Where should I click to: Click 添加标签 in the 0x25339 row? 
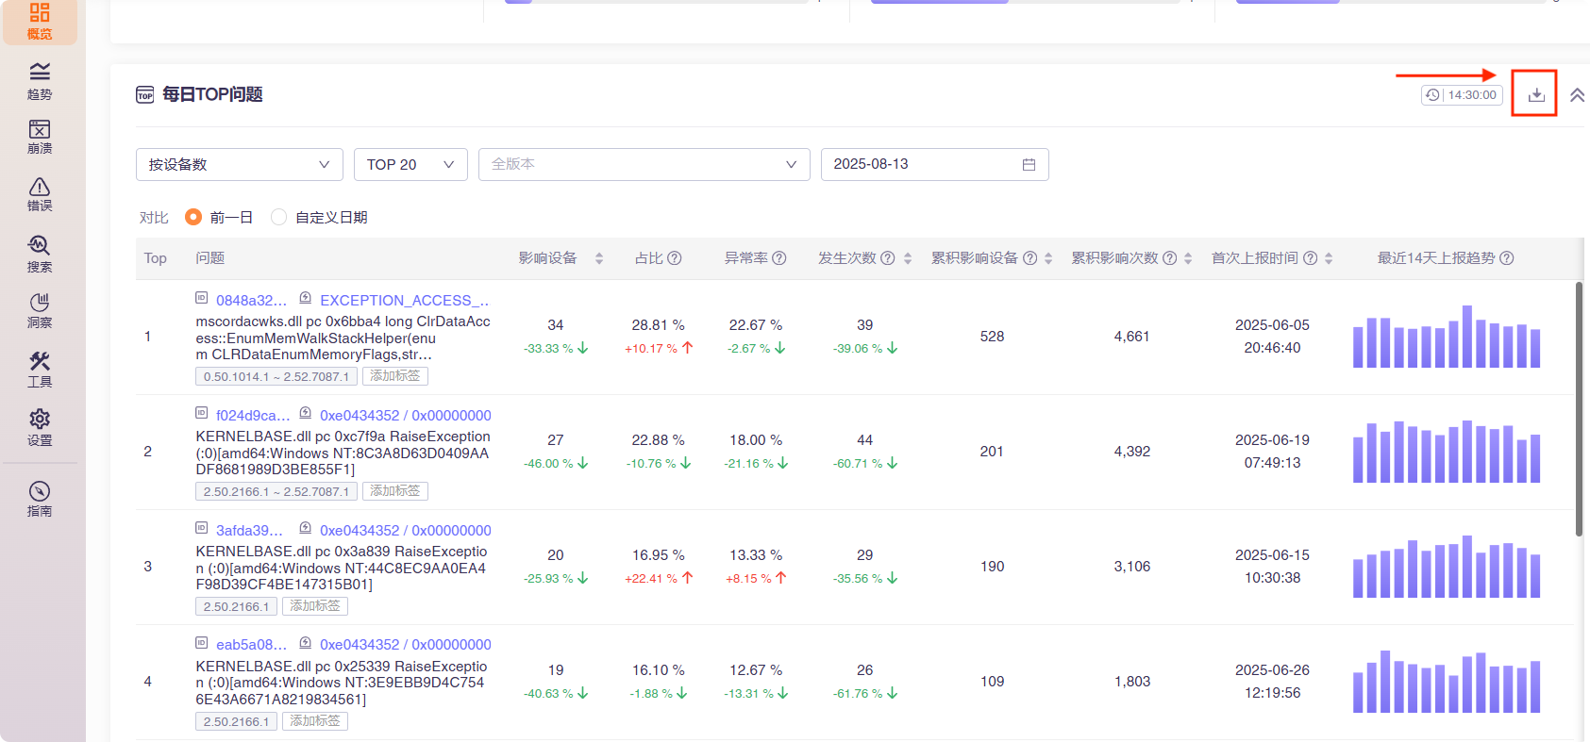point(315,721)
